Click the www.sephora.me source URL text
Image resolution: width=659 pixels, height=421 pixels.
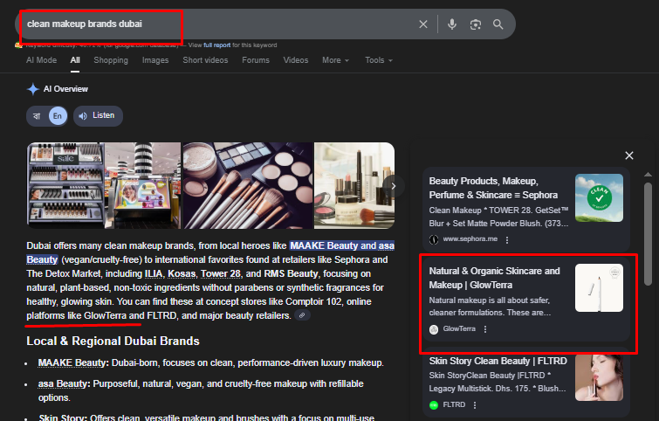(x=470, y=239)
